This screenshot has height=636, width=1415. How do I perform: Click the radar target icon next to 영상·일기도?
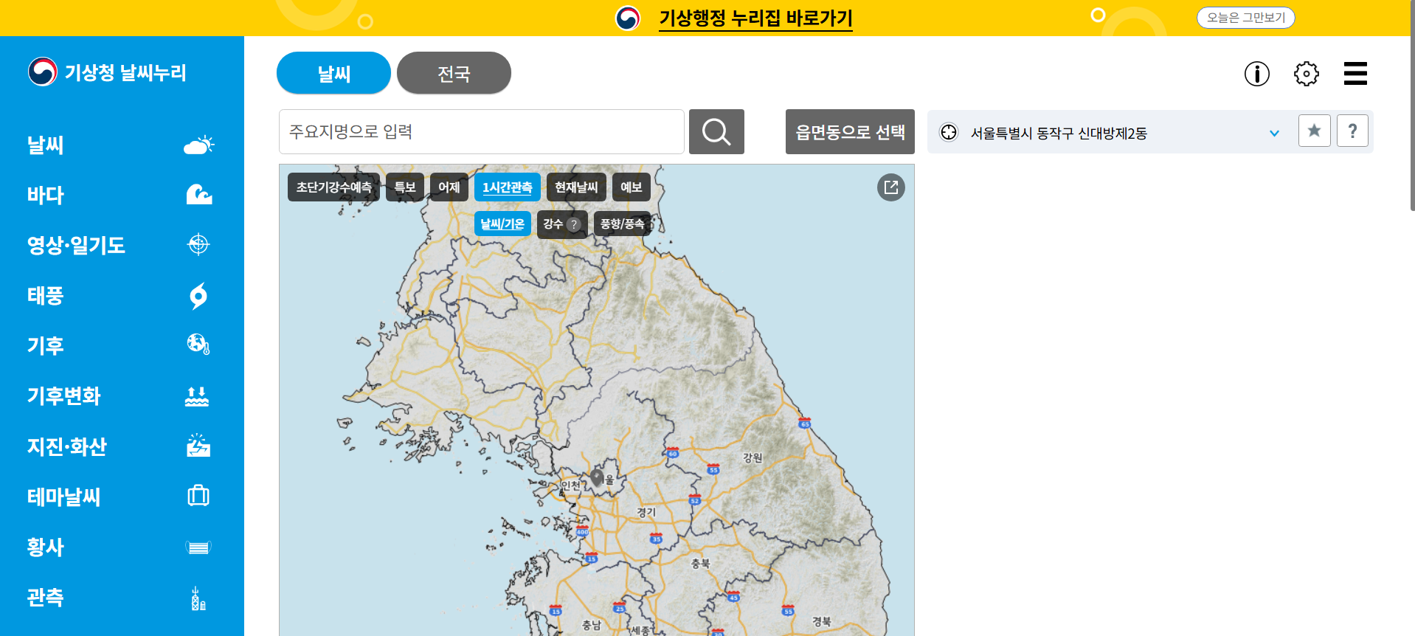198,244
